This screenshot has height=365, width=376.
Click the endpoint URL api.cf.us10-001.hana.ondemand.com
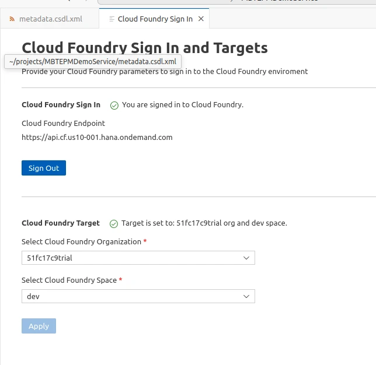[x=97, y=137]
